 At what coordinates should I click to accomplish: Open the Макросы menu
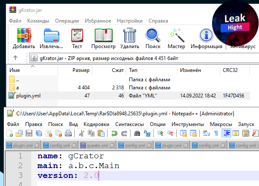click(221, 124)
